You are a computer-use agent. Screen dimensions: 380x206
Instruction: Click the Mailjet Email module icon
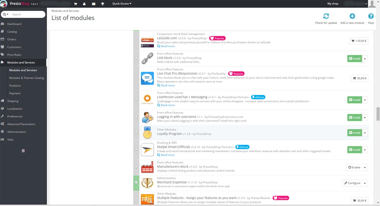pyautogui.click(x=147, y=150)
